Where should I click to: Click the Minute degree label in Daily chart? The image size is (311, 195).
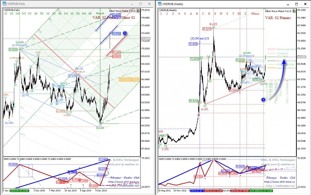point(100,14)
